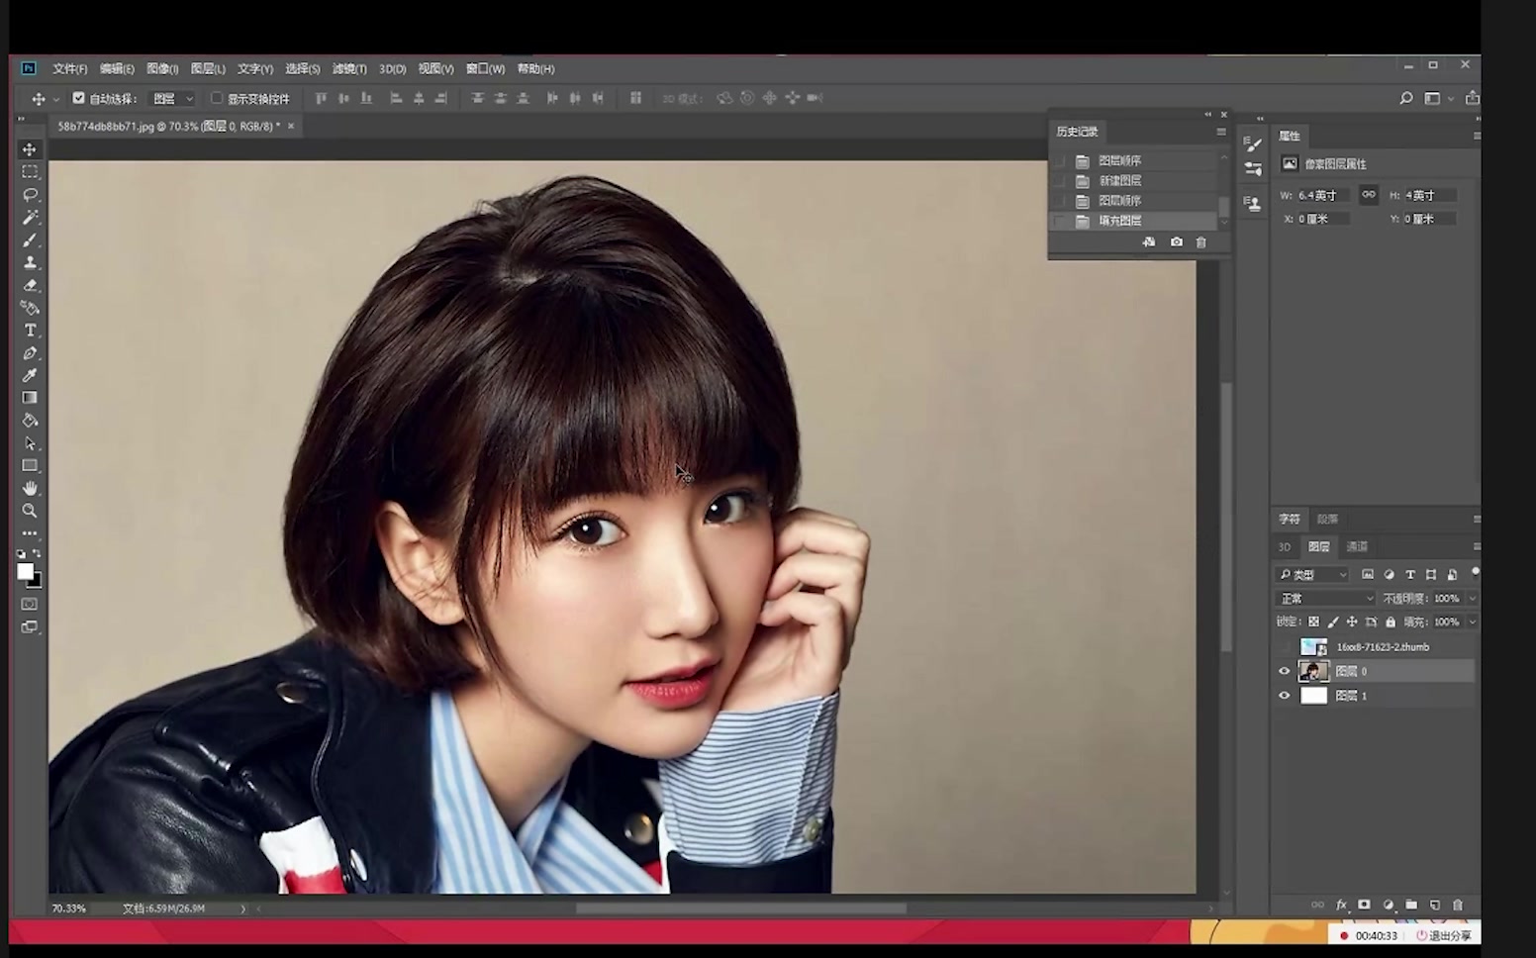This screenshot has height=958, width=1536.
Task: Click the foreground color swatch
Action: click(x=25, y=571)
